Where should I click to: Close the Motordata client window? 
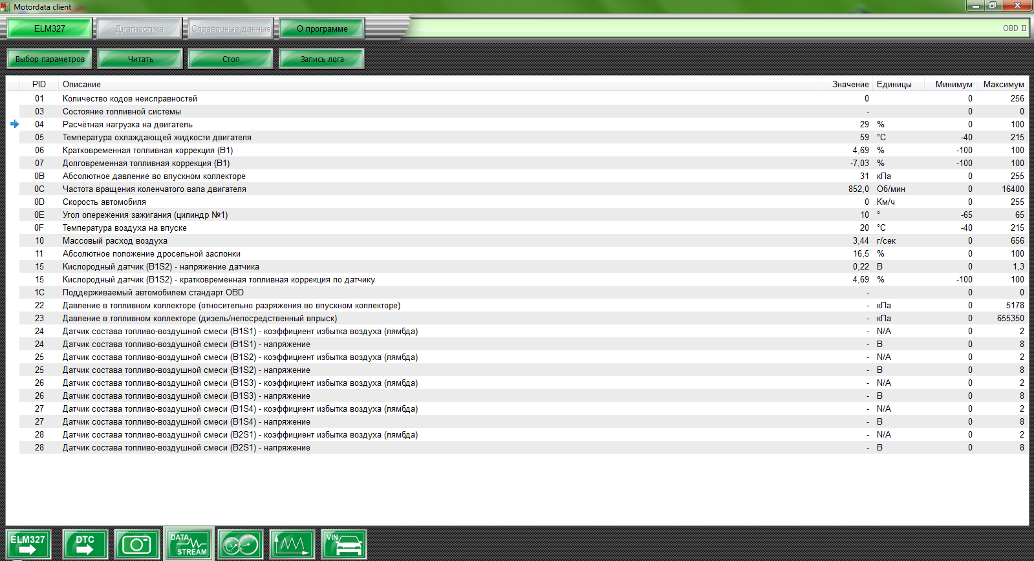(x=1018, y=6)
